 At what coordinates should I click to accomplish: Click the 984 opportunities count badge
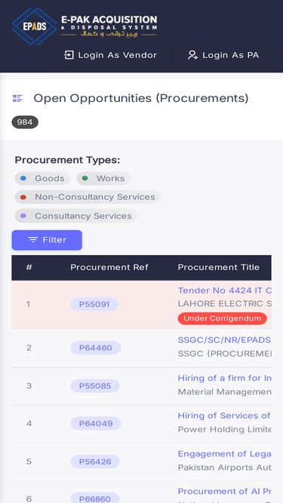coord(25,122)
